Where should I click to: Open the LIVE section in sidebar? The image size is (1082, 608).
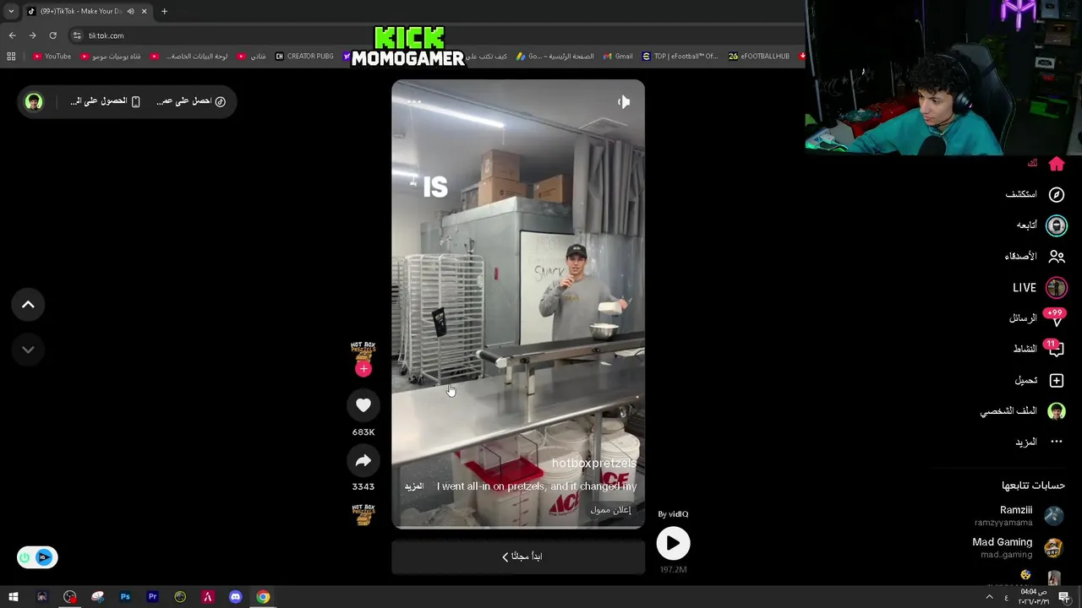[x=1040, y=288]
